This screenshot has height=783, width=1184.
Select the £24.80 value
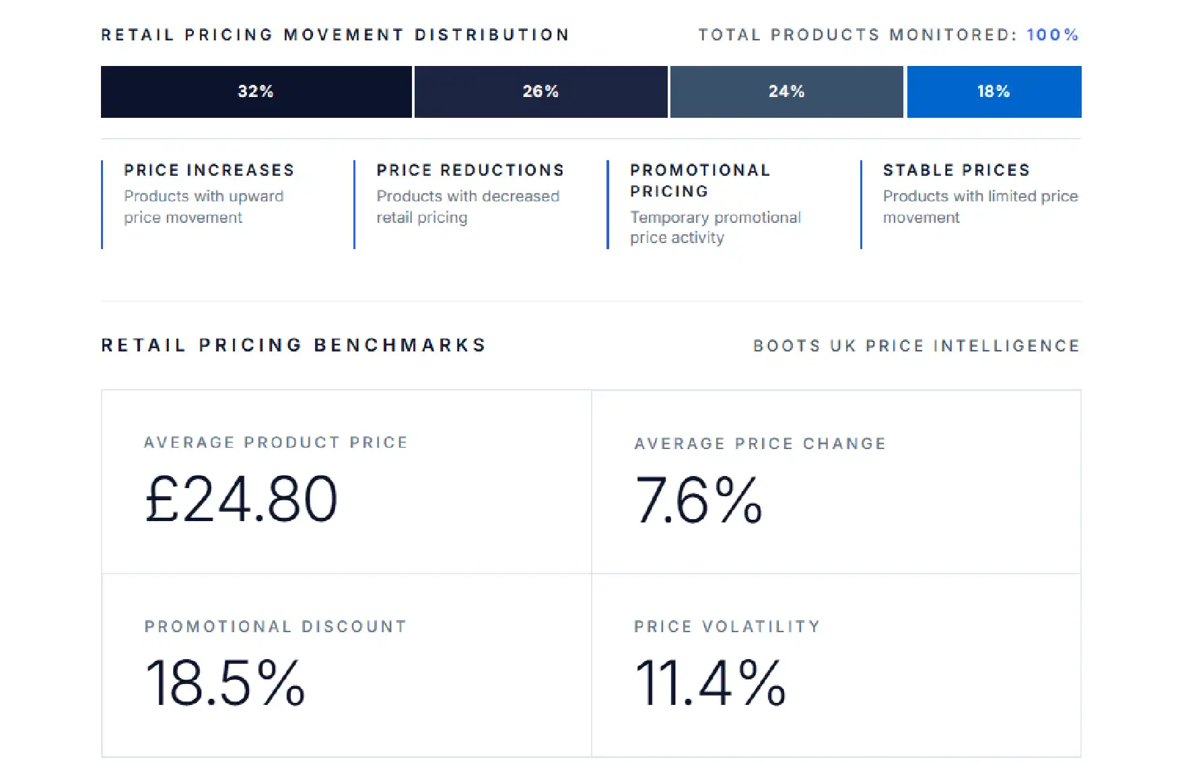pos(241,499)
